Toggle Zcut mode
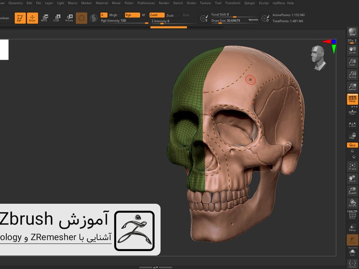The width and height of the screenshot is (359, 269). (x=186, y=15)
